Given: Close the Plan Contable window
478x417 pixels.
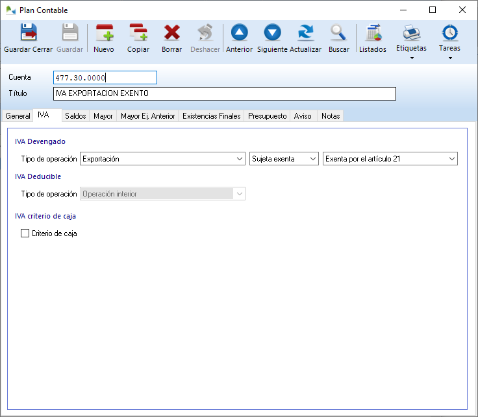Looking at the screenshot, I should pyautogui.click(x=462, y=10).
